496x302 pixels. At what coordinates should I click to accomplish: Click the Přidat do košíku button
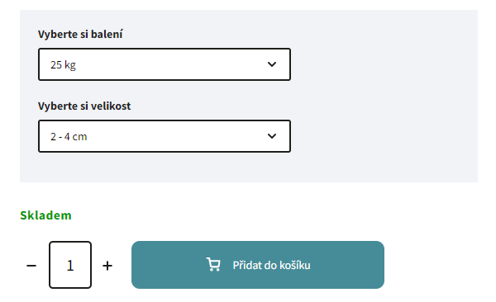point(258,265)
